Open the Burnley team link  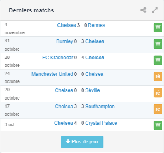(64, 41)
